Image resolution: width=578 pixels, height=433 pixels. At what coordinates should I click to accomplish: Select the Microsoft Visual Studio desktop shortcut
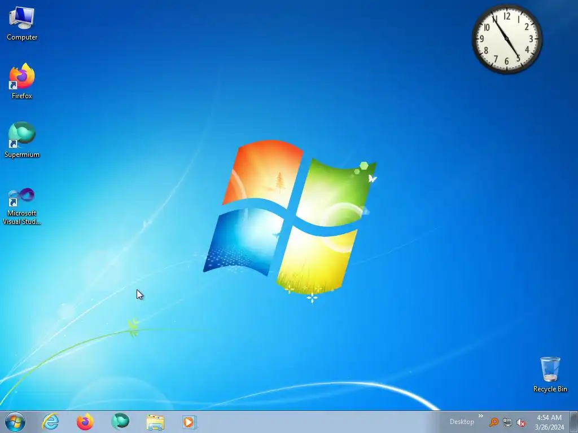(22, 206)
